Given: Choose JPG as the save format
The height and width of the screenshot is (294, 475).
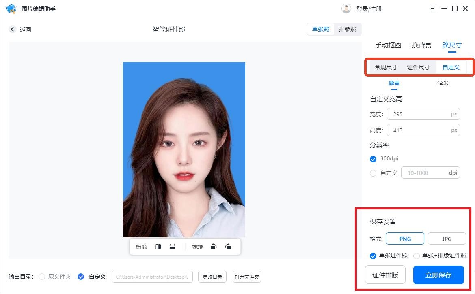Looking at the screenshot, I should tap(447, 239).
